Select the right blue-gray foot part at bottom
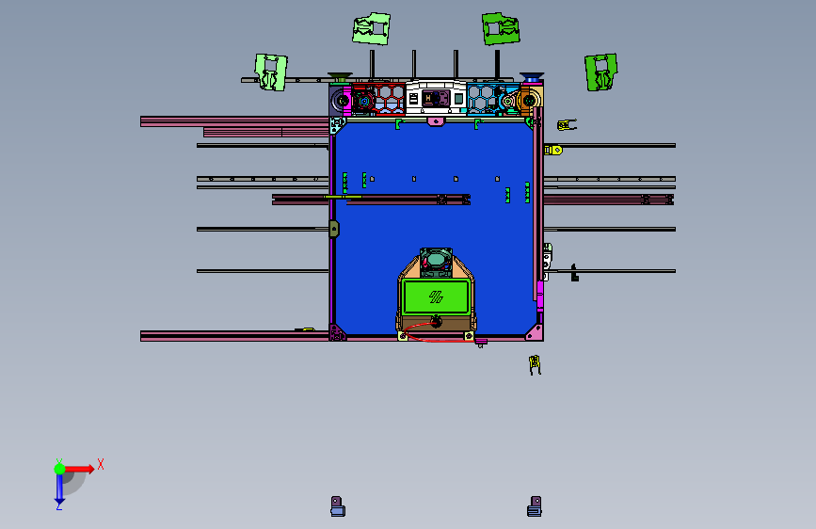Viewport: 816px width, 529px height. coord(535,506)
